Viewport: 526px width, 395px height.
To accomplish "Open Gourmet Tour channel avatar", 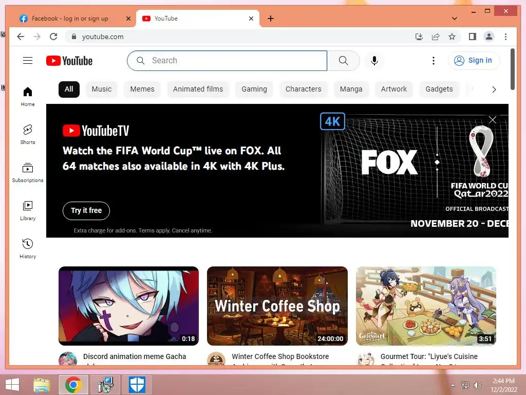I will coord(365,358).
